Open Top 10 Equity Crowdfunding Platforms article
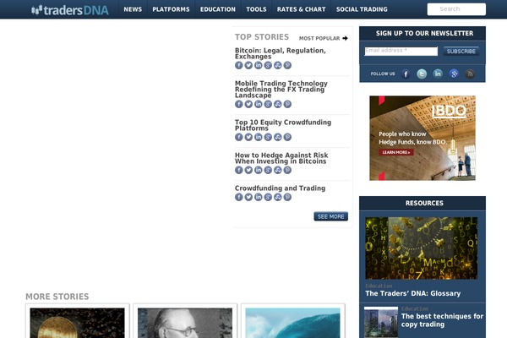507x338 pixels. [283, 125]
